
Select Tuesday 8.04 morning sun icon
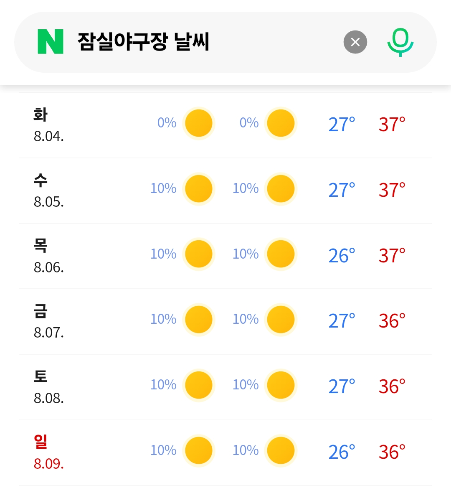(x=199, y=123)
